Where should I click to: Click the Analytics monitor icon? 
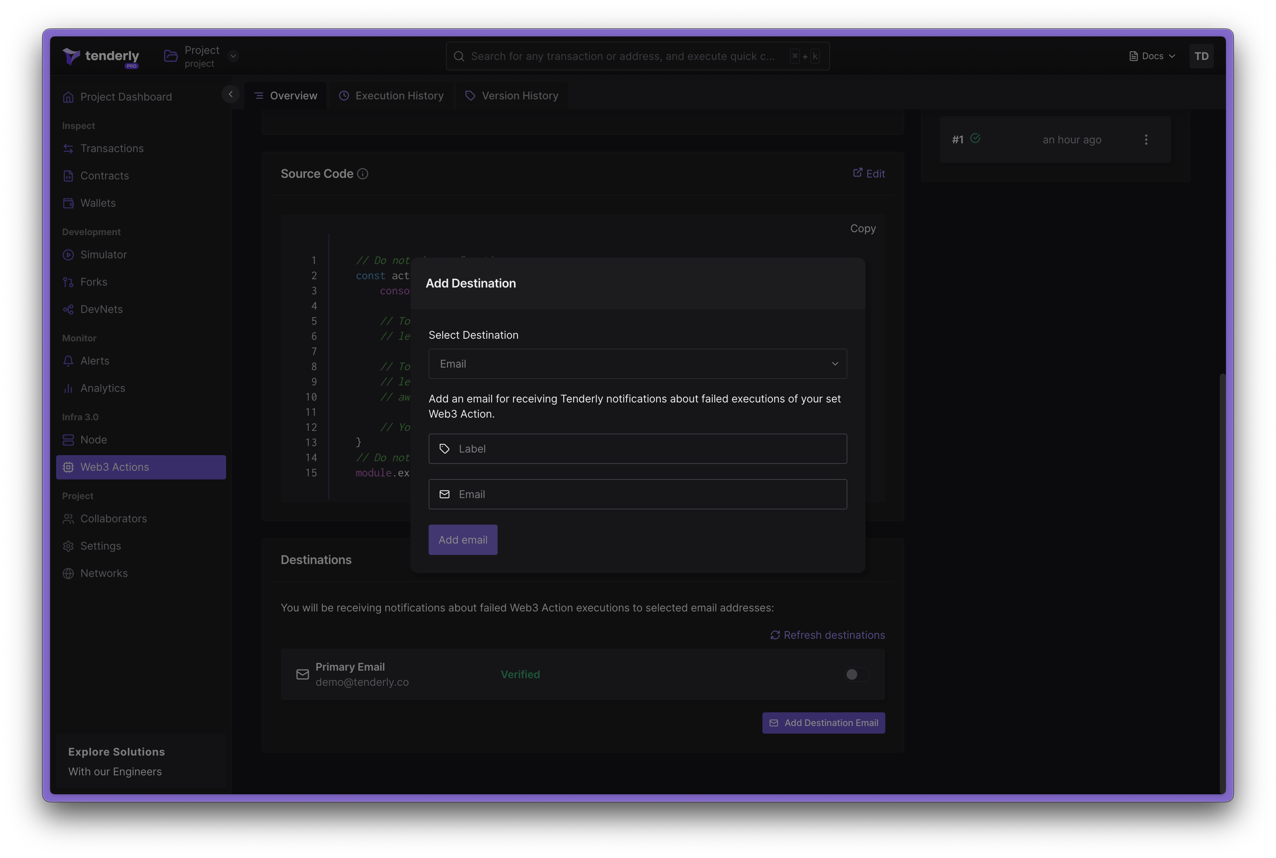tap(68, 388)
